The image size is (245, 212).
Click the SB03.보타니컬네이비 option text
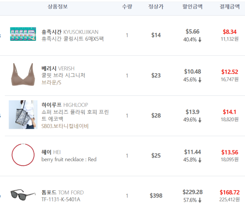[x=65, y=126]
